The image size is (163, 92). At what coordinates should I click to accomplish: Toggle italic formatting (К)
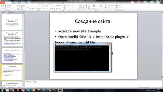coord(33,8)
